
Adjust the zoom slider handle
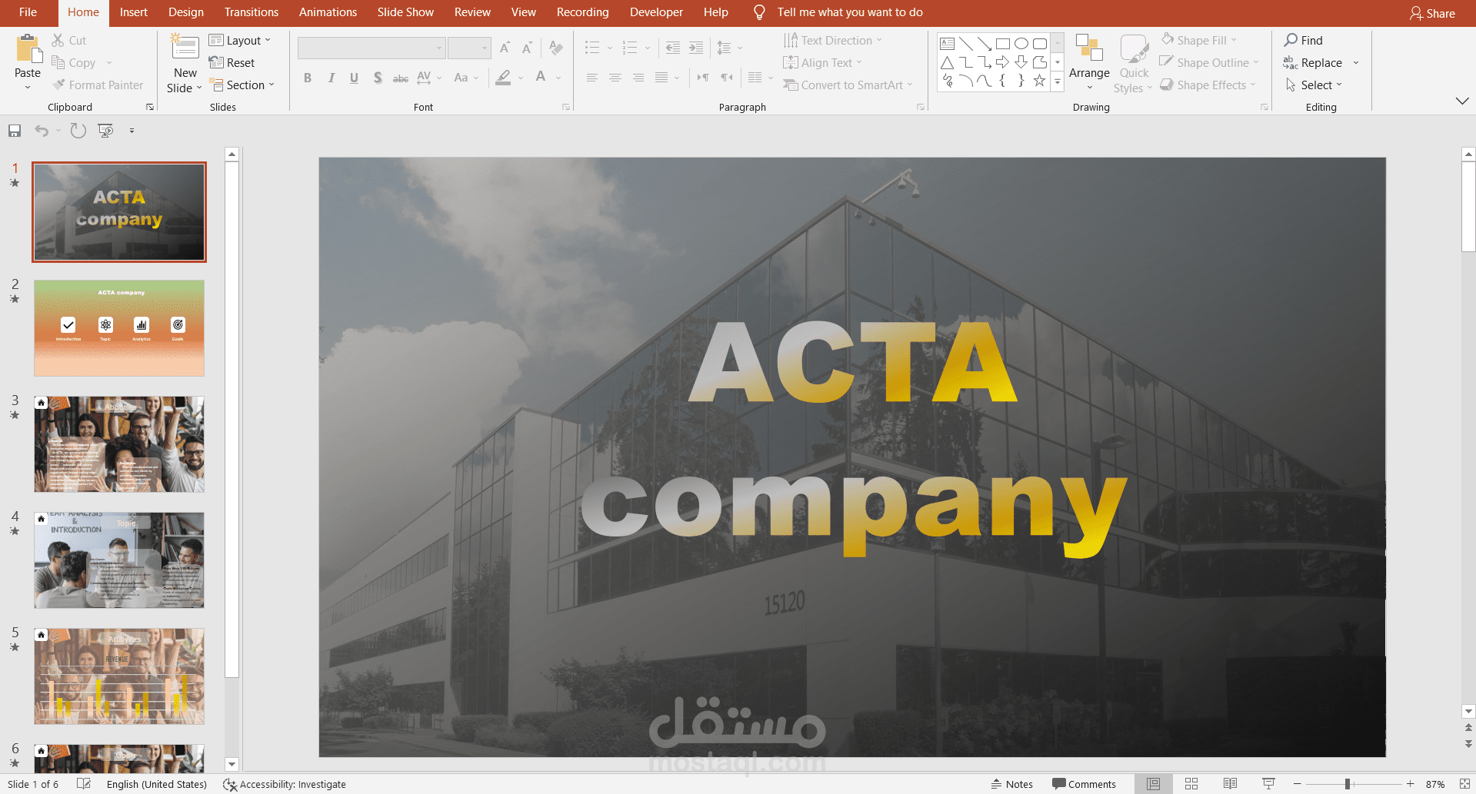[x=1348, y=784]
